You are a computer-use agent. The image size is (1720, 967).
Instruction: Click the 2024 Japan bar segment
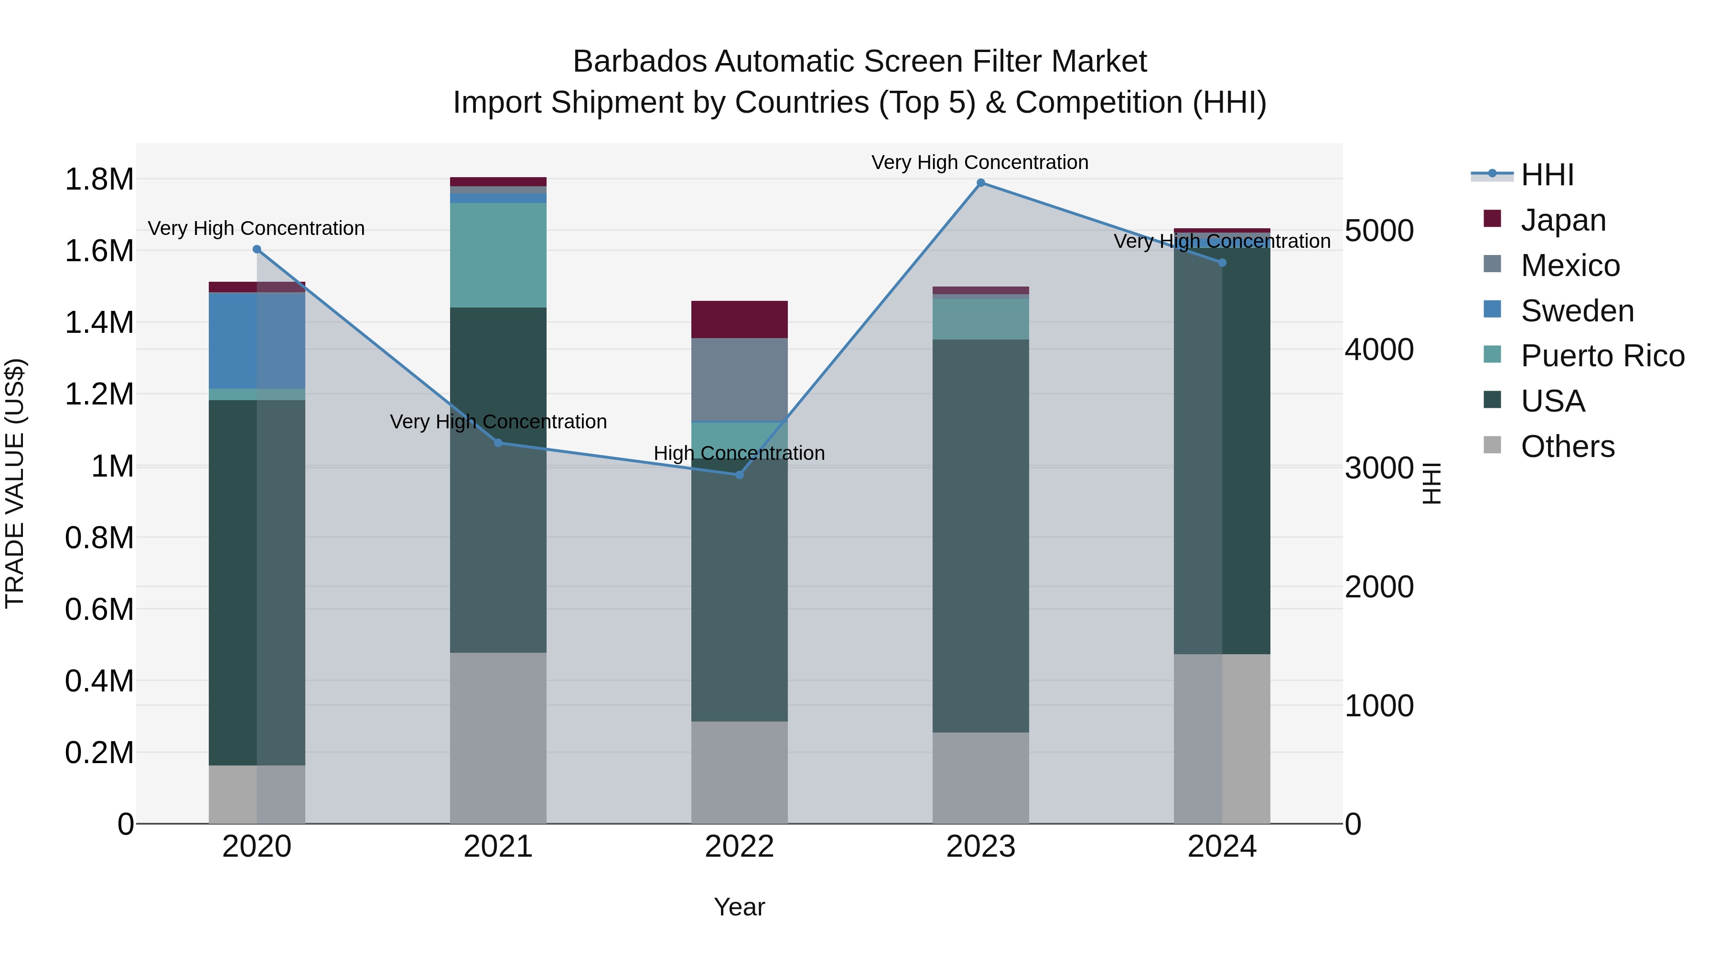pos(1223,230)
